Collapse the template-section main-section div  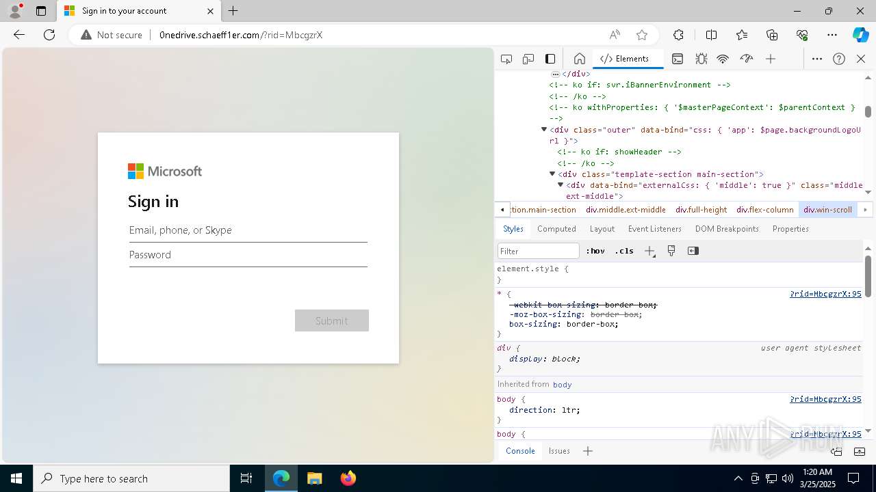click(552, 174)
